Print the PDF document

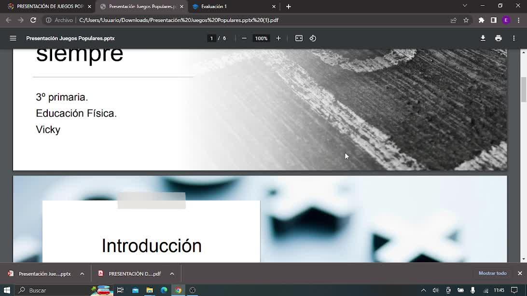point(499,38)
